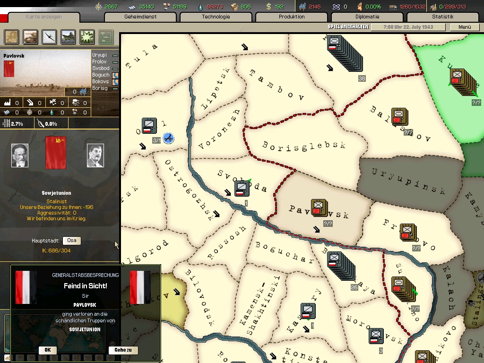Image resolution: width=484 pixels, height=363 pixels.
Task: Select the tank land units icon
Action: click(31, 37)
